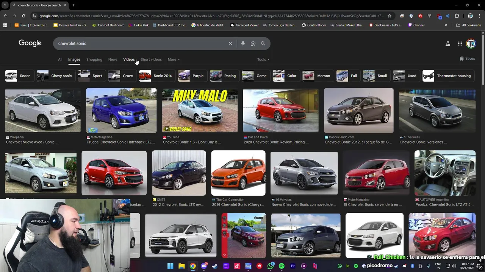Image resolution: width=485 pixels, height=272 pixels.
Task: Open Google Lens image search icon
Action: [x=253, y=43]
